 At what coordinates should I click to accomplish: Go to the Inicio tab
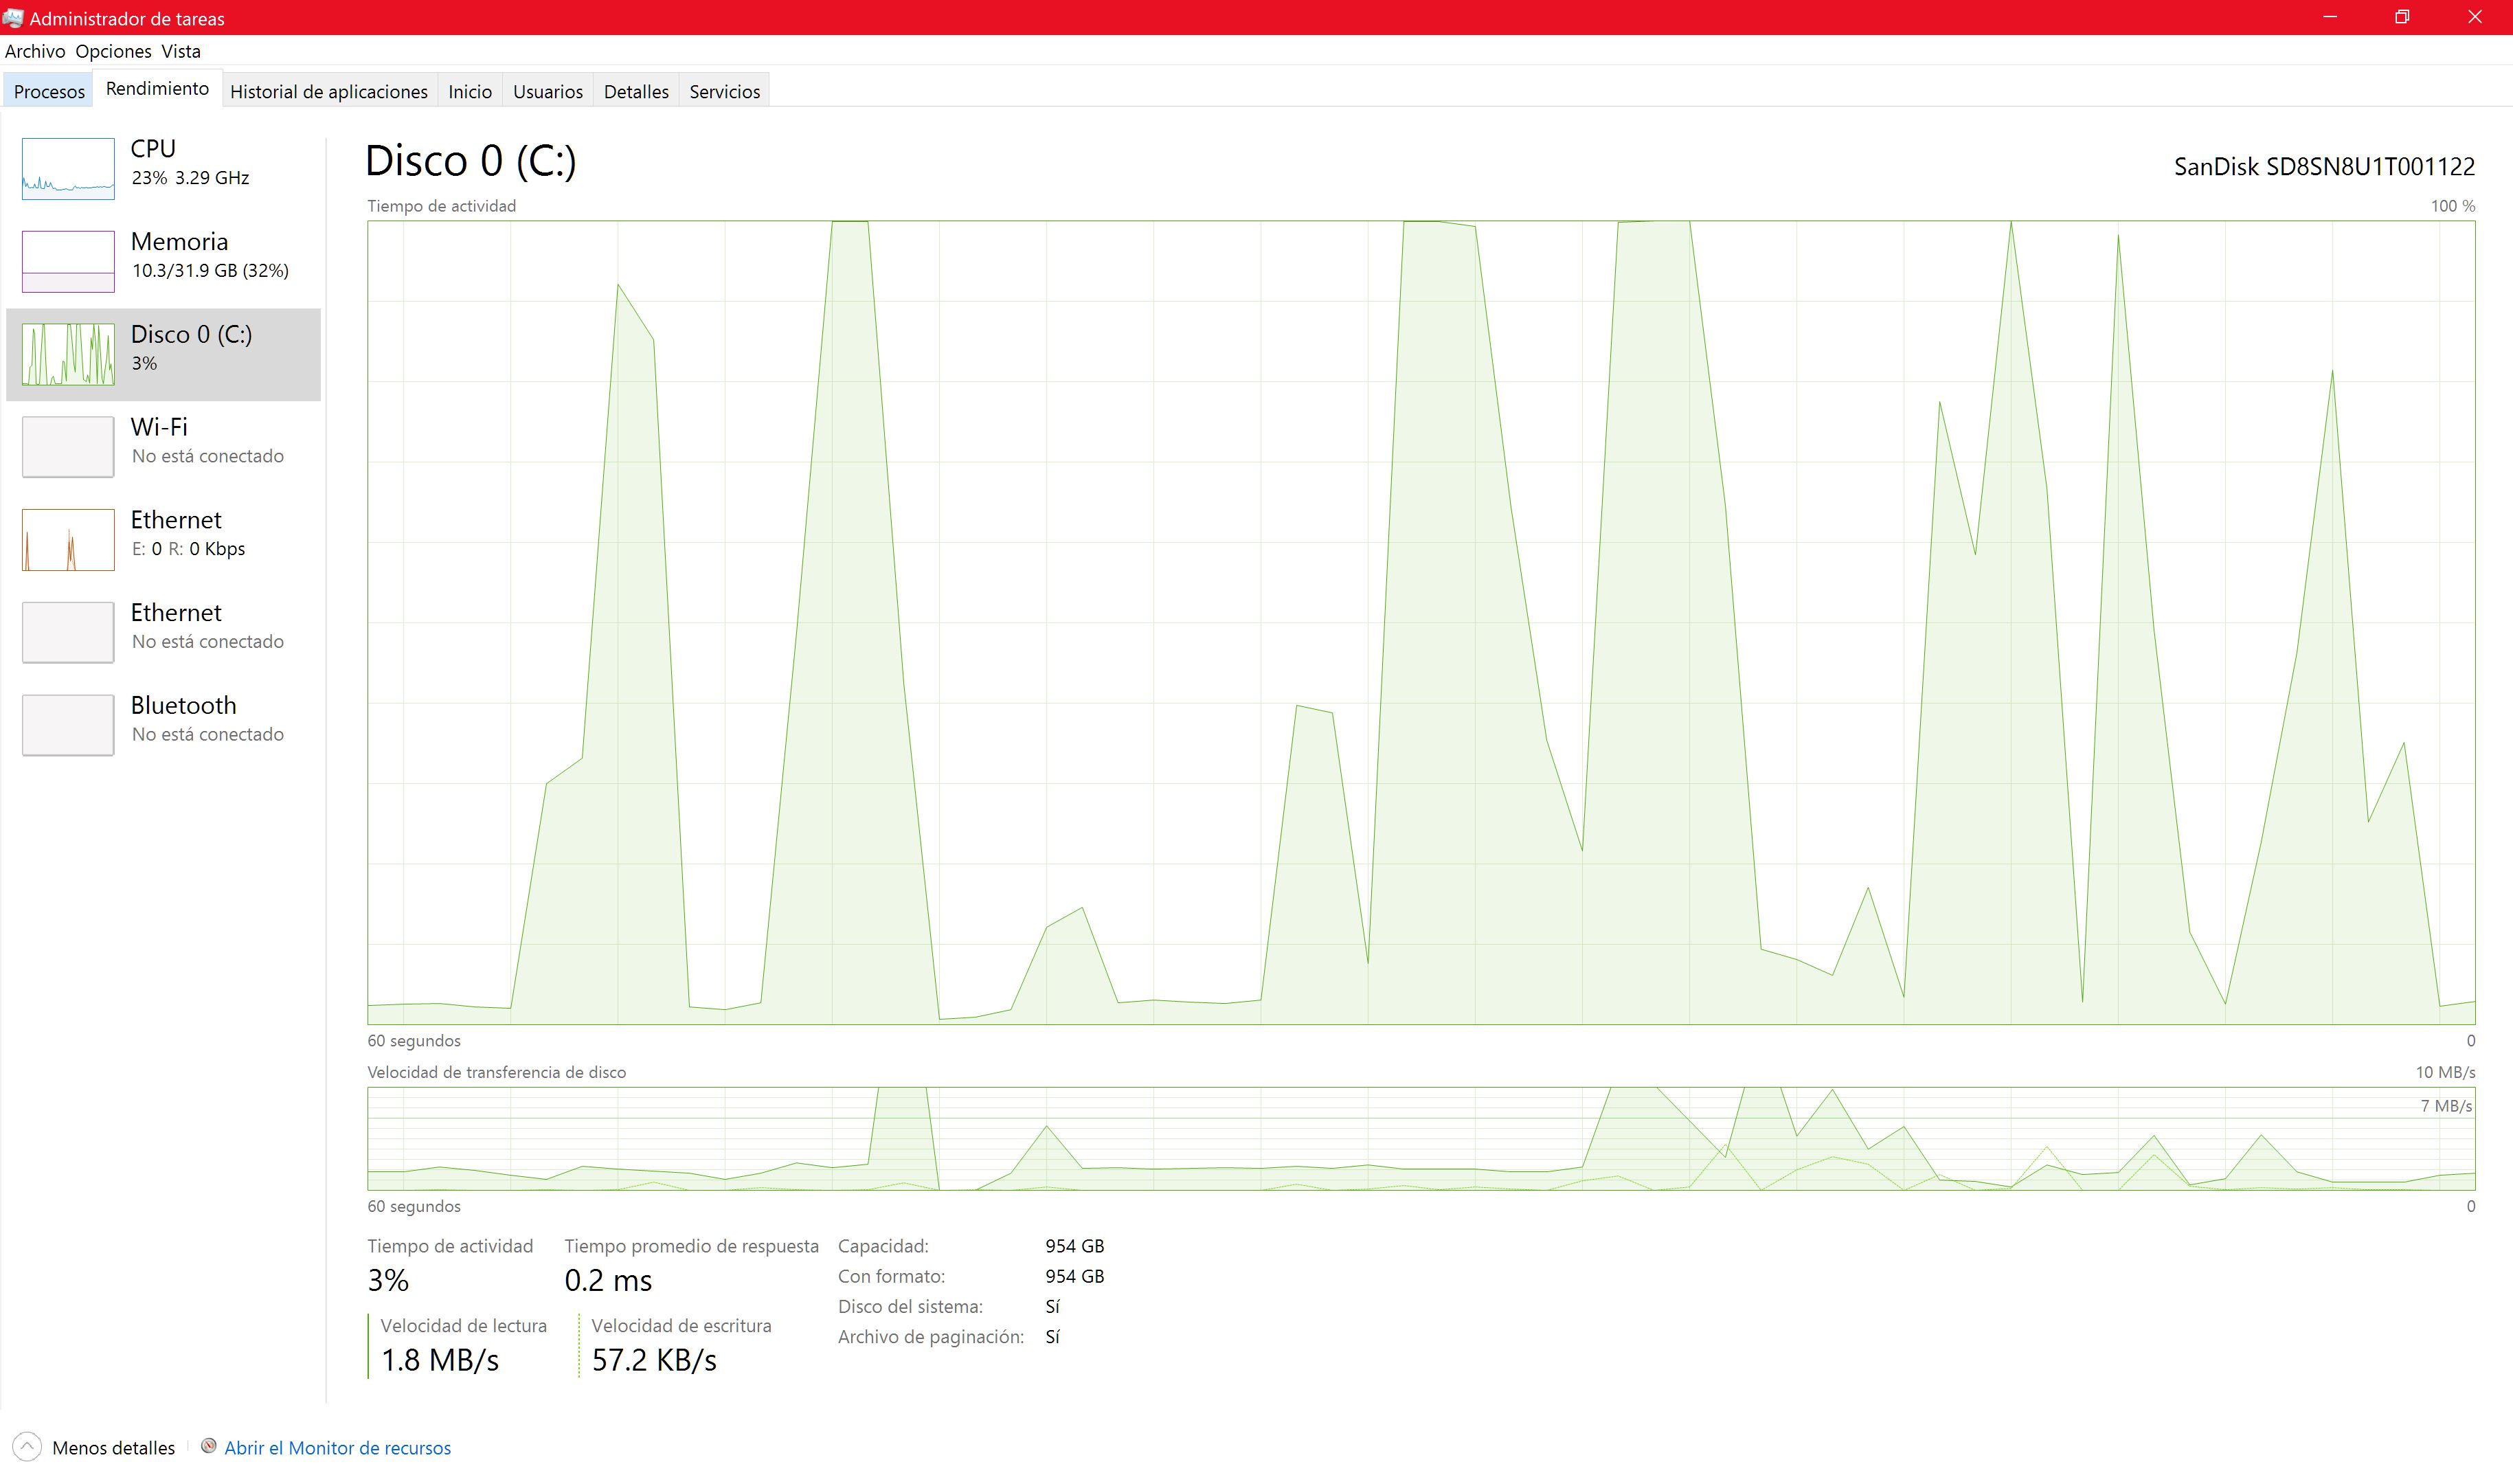470,91
